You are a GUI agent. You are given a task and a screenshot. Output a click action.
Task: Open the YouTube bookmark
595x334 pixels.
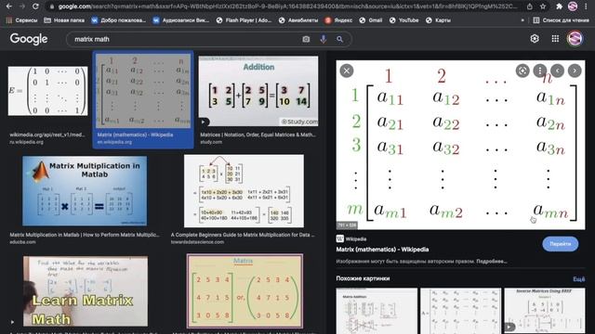pyautogui.click(x=403, y=20)
